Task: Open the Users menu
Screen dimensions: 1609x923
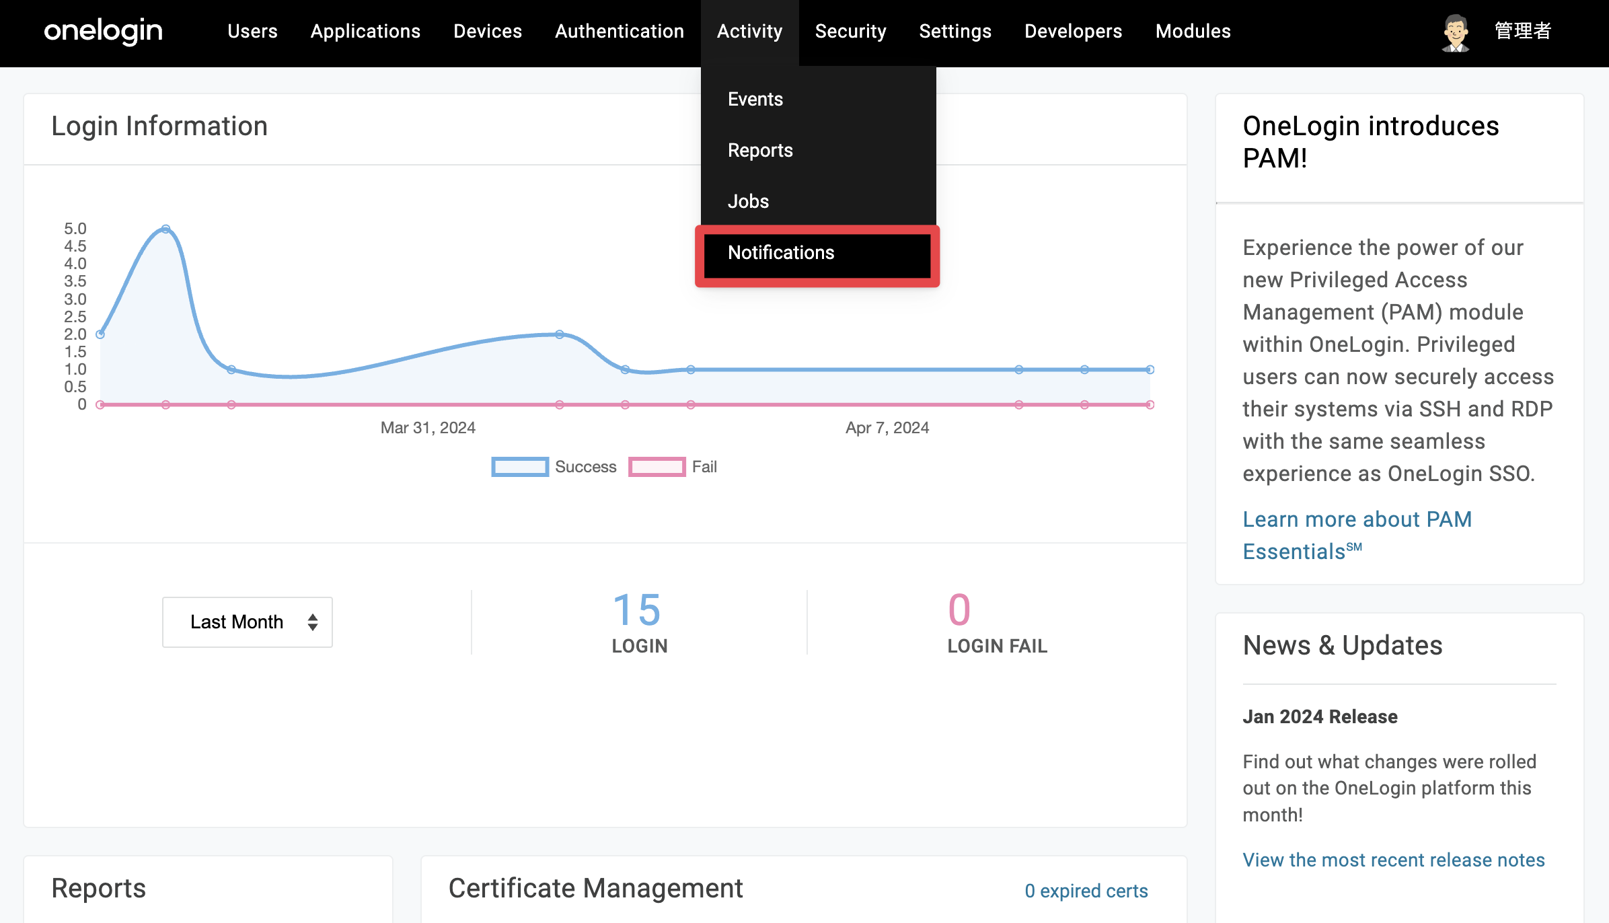Action: pos(252,32)
